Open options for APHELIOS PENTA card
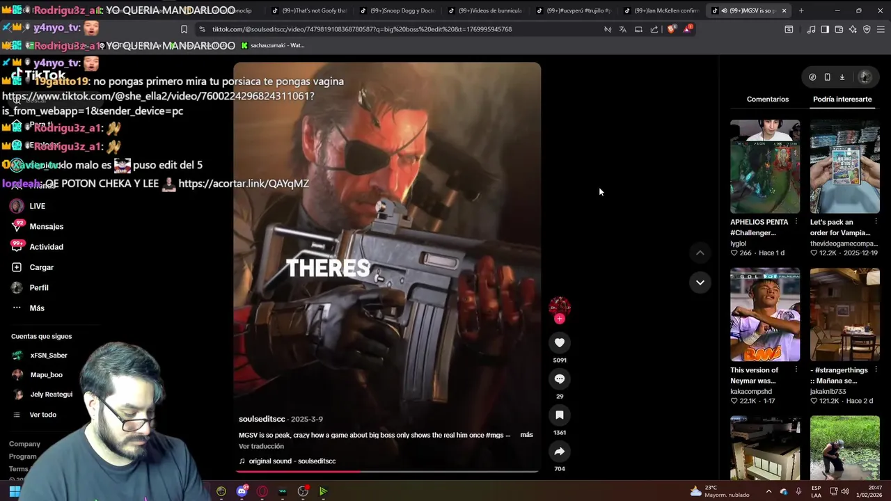891x501 pixels. click(x=796, y=222)
